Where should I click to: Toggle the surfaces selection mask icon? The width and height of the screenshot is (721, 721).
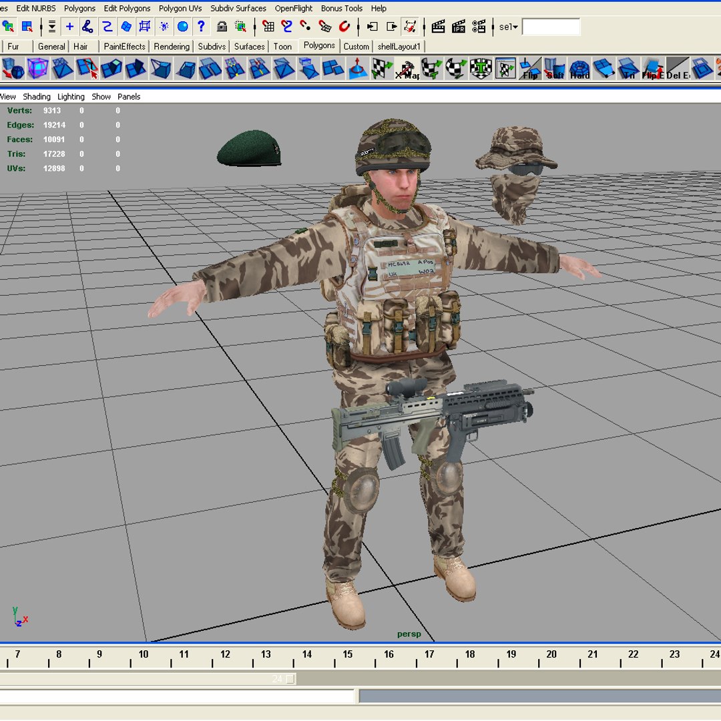126,27
